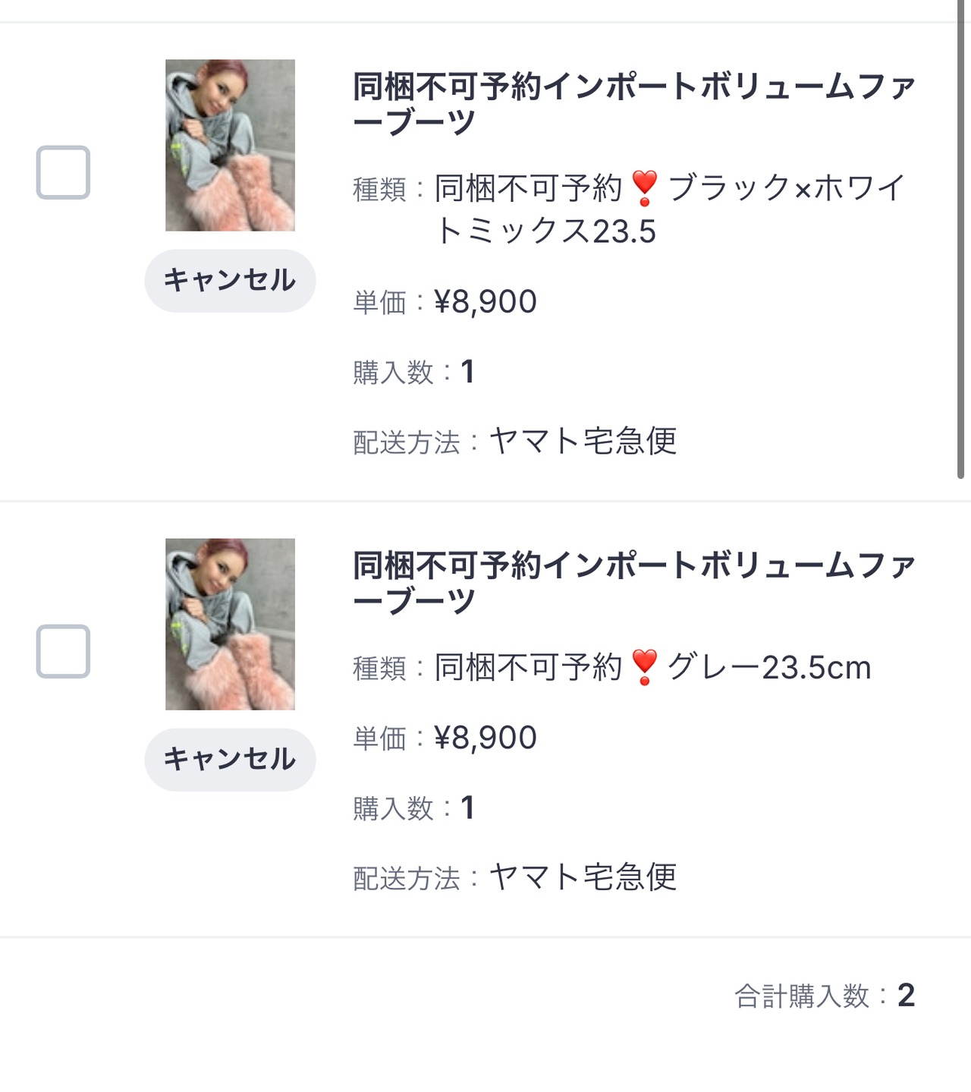This screenshot has width=971, height=1092.
Task: Select the グレー23.5cm variant text
Action: click(x=768, y=668)
